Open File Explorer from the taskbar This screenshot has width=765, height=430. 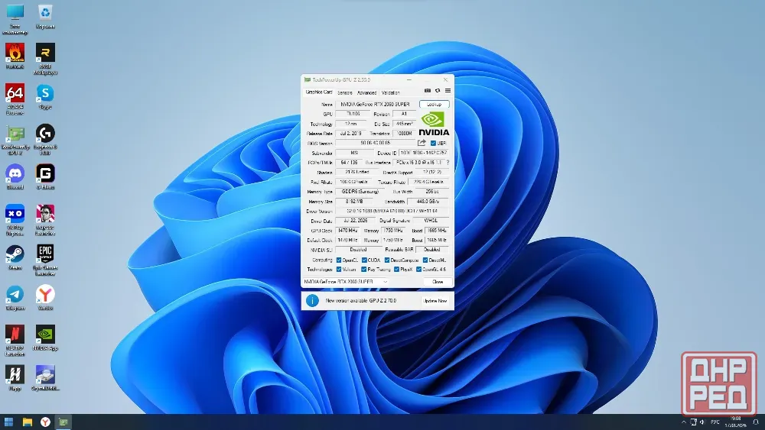click(27, 422)
